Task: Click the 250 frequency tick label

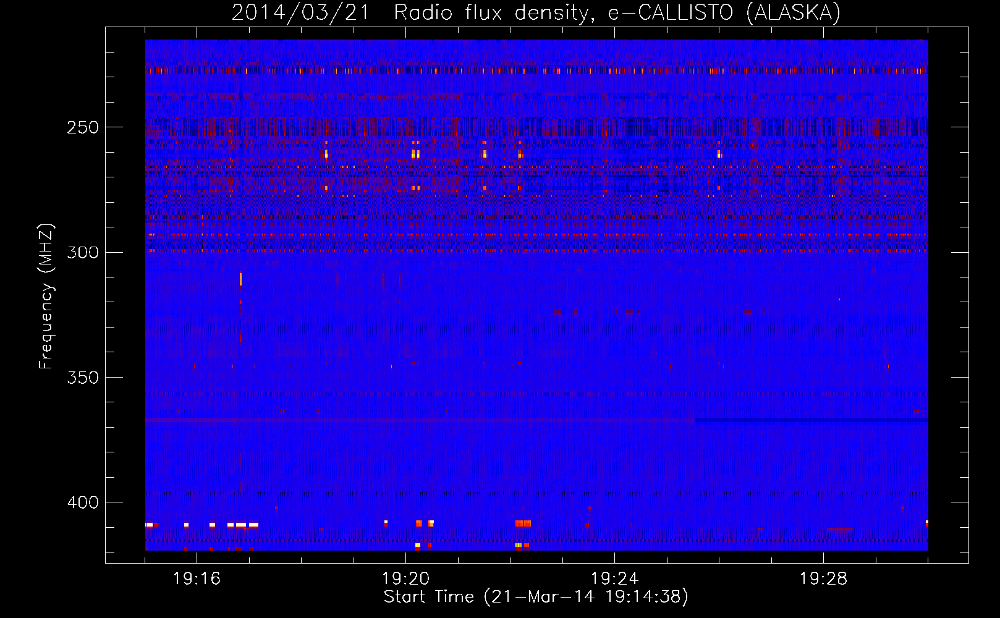Action: point(83,127)
